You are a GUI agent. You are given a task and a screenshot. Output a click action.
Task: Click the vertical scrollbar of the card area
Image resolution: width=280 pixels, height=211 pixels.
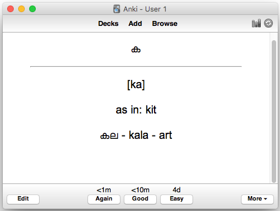[274, 111]
